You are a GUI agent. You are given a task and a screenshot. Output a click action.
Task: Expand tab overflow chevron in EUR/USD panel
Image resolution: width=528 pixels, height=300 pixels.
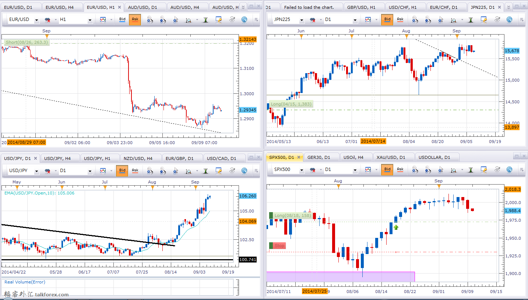tap(243, 7)
